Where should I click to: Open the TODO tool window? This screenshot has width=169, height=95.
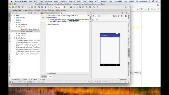tap(42, 79)
